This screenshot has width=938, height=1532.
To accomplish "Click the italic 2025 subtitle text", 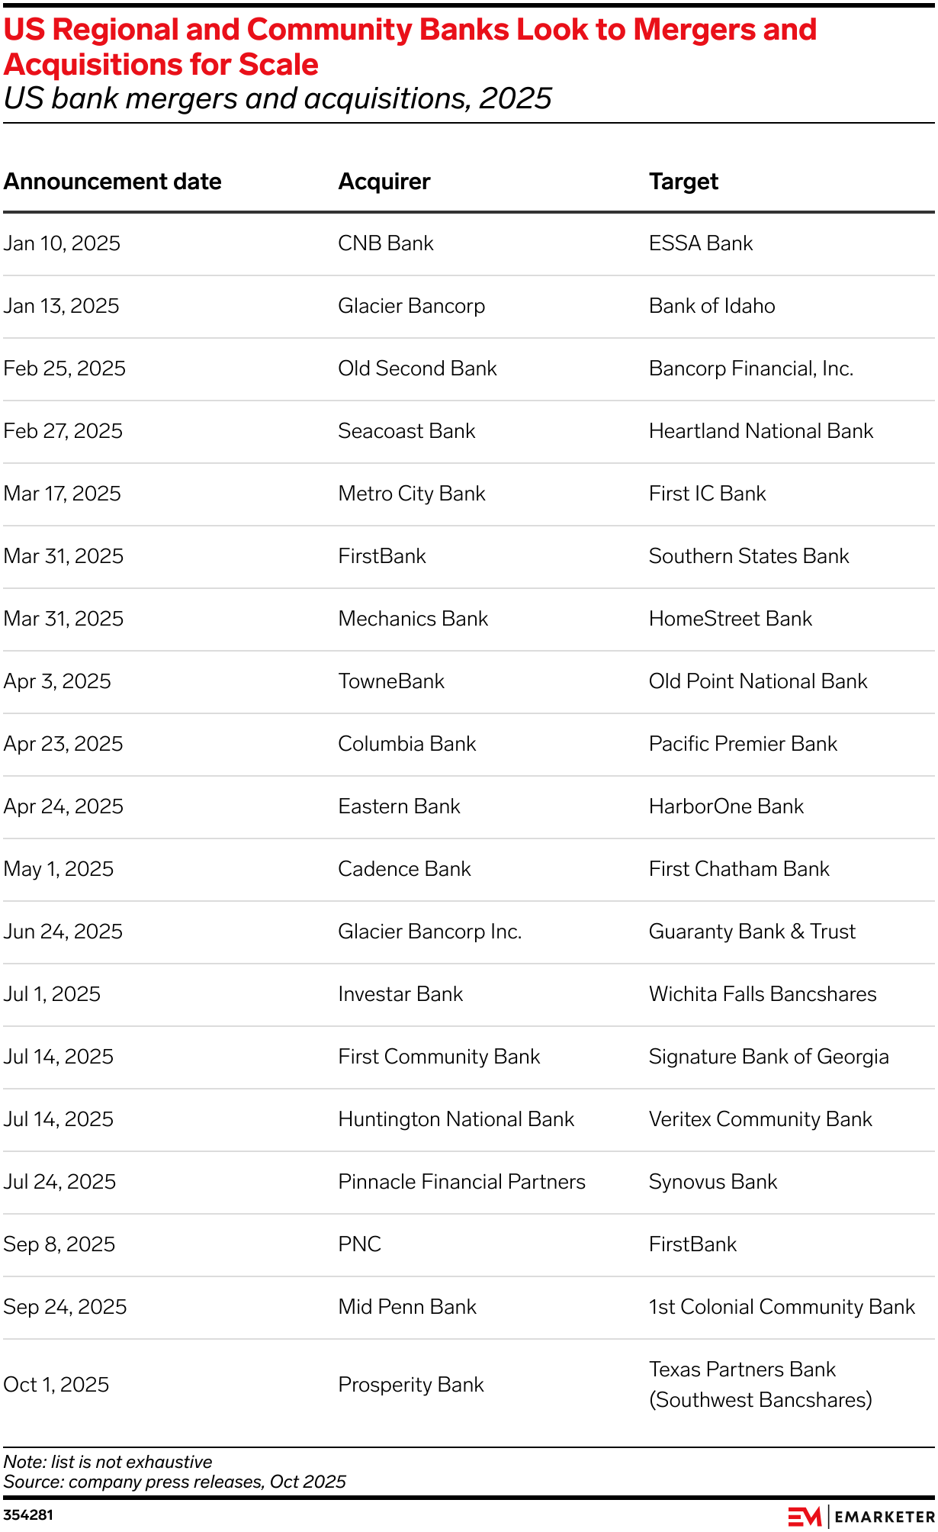I will click(x=278, y=98).
